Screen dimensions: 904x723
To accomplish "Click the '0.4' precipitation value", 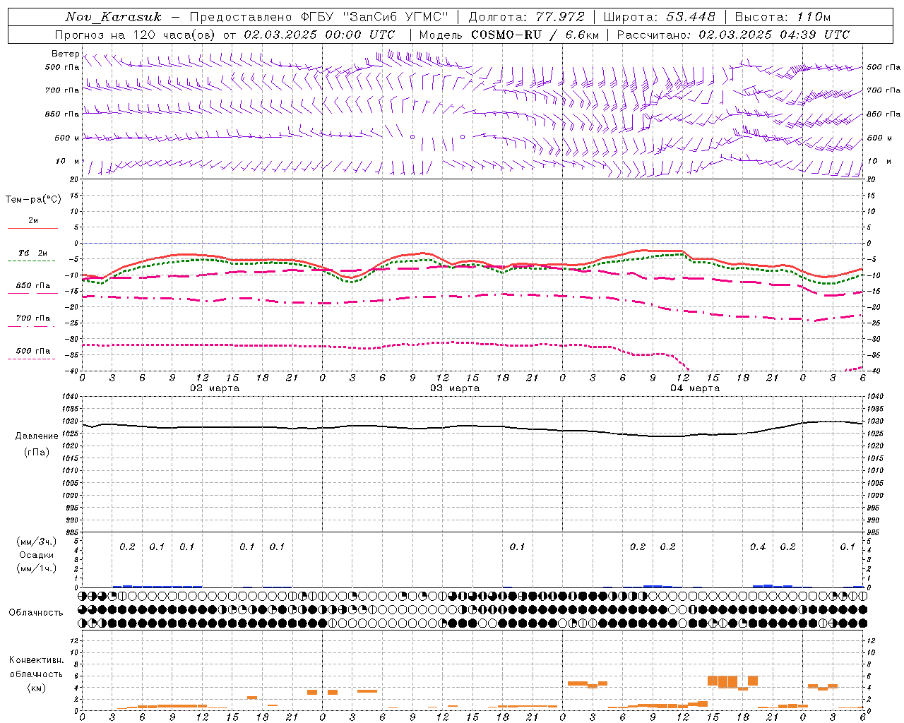I will (757, 546).
